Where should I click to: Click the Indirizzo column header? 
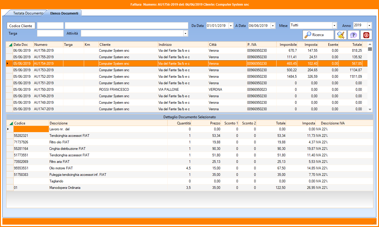click(x=183, y=45)
